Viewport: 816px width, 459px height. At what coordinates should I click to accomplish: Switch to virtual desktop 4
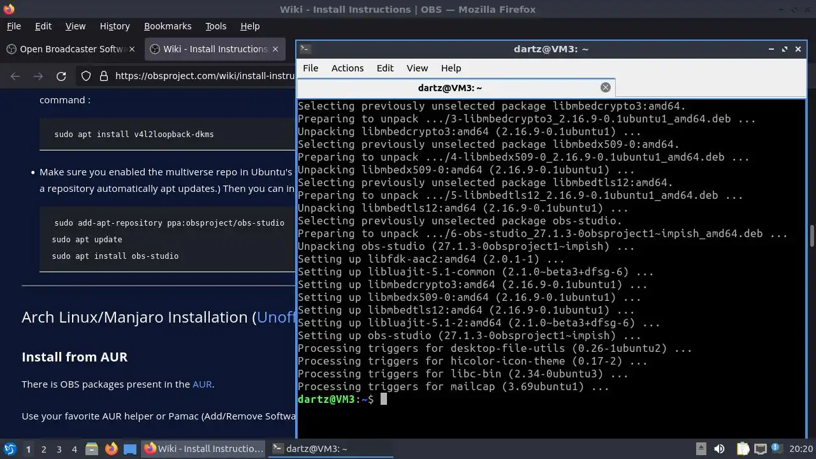[x=74, y=449]
